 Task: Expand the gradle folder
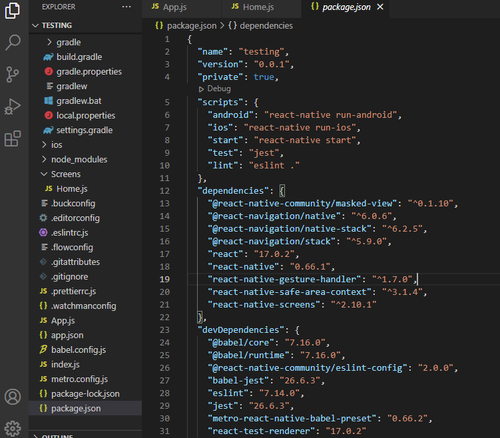[49, 42]
